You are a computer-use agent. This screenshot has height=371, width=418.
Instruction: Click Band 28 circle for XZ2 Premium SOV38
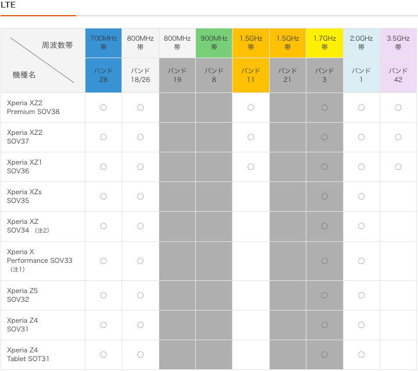103,107
